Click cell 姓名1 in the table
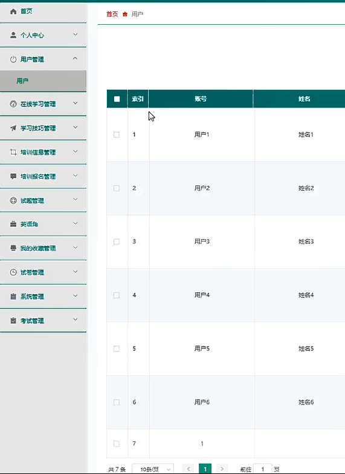The height and width of the screenshot is (474, 345). click(306, 135)
